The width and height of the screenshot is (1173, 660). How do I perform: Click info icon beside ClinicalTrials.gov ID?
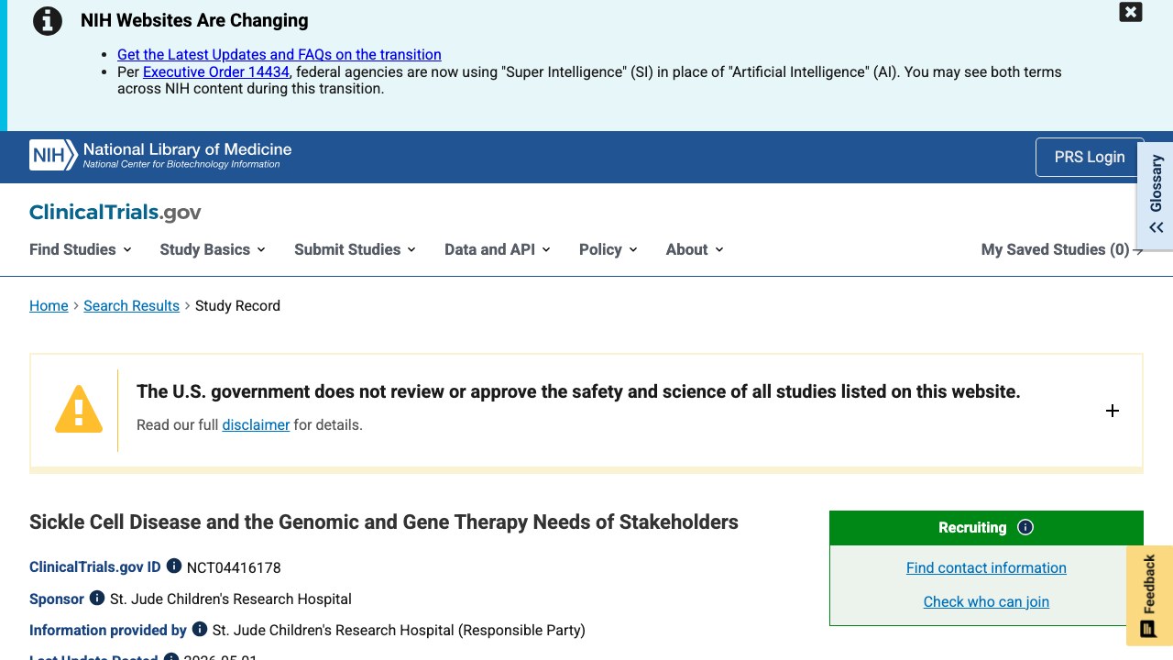click(174, 566)
